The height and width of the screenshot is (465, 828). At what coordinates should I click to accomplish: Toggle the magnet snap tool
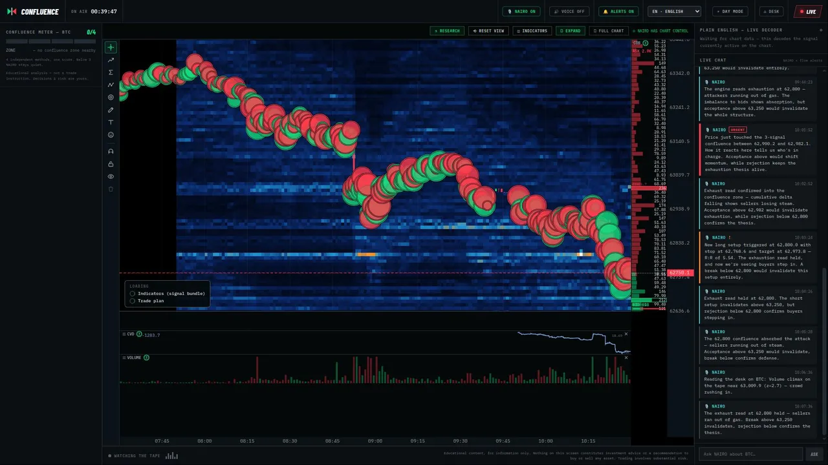111,151
